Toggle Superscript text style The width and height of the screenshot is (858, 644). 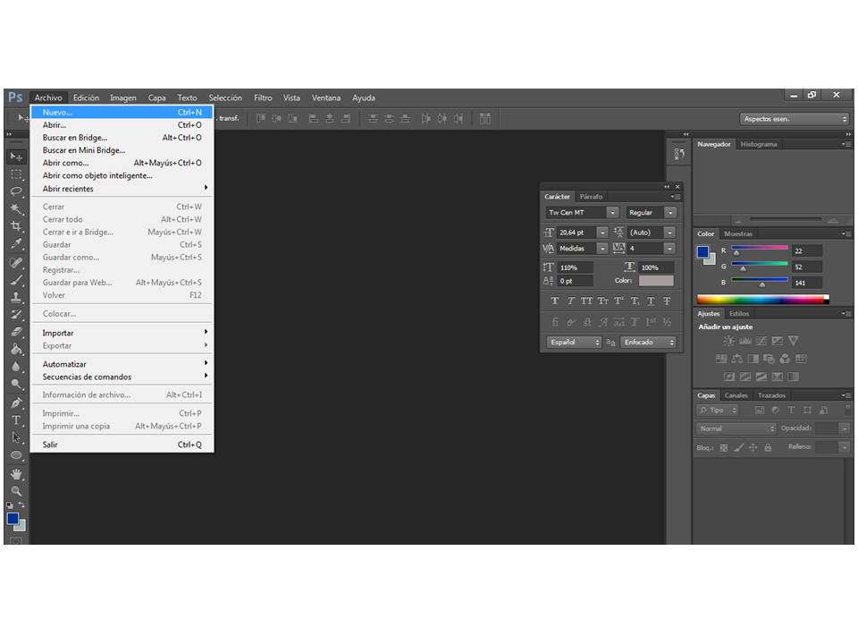pos(618,301)
